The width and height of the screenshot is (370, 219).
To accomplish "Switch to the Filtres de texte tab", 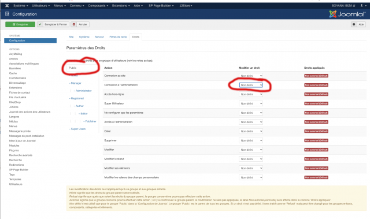I will (x=118, y=37).
